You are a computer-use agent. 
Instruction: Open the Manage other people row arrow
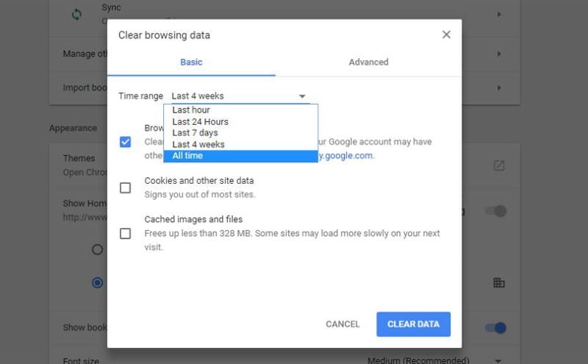pos(499,54)
